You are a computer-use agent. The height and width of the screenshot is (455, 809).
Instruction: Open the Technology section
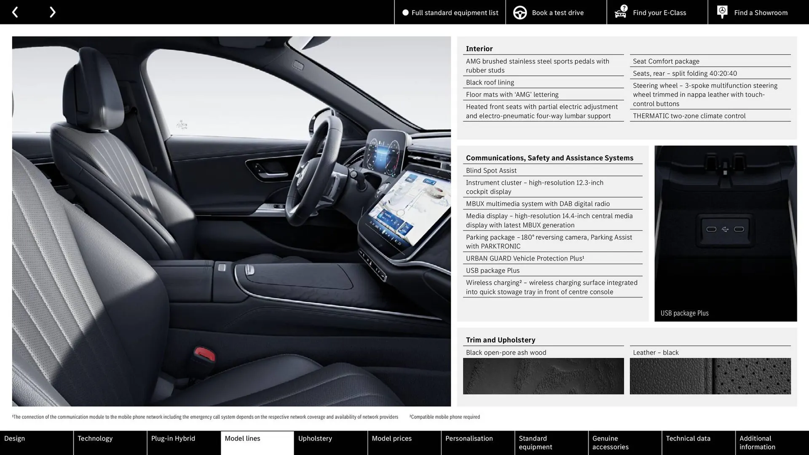(x=95, y=438)
